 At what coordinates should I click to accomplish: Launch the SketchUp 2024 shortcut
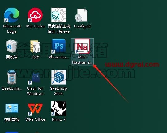59,77
